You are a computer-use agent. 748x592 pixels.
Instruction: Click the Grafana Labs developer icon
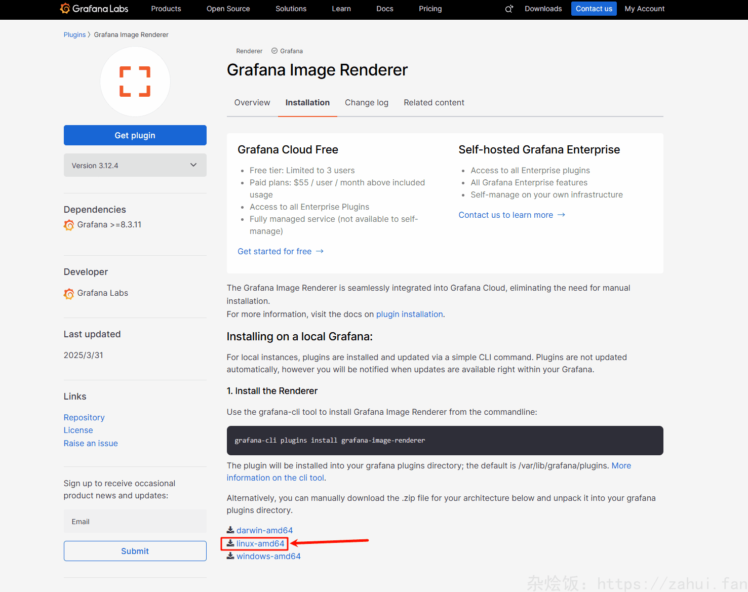[69, 294]
